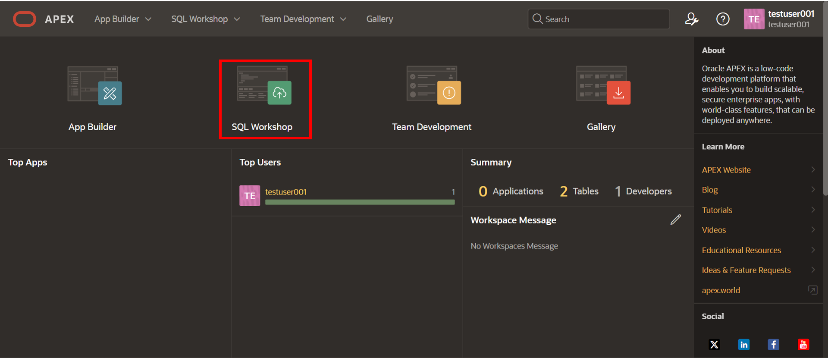828x358 pixels.
Task: Click chevron next to Ideas & Feature Requests
Action: coord(813,270)
